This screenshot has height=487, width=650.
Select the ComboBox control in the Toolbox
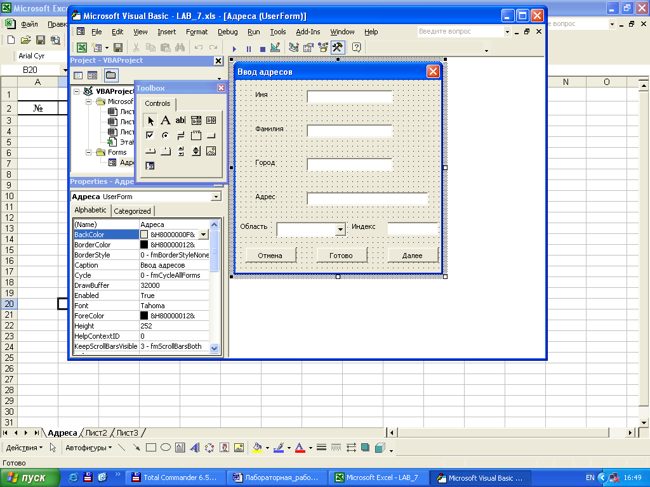pos(196,120)
